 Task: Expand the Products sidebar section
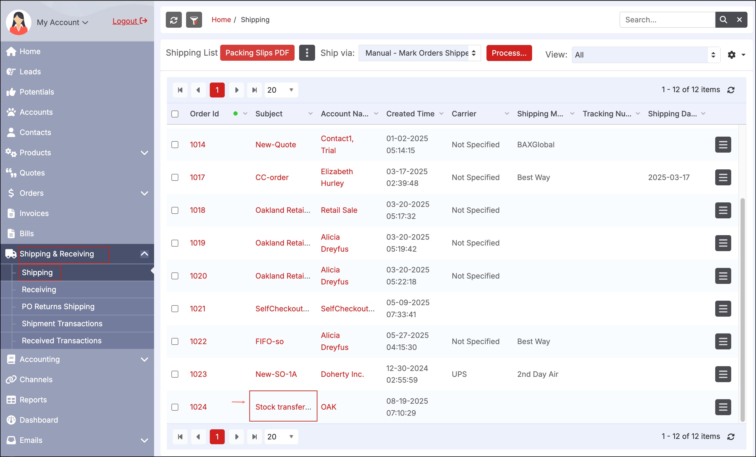click(x=144, y=153)
